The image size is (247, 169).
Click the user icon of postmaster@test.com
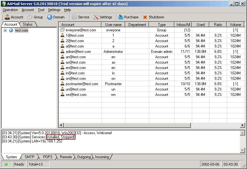point(62,84)
